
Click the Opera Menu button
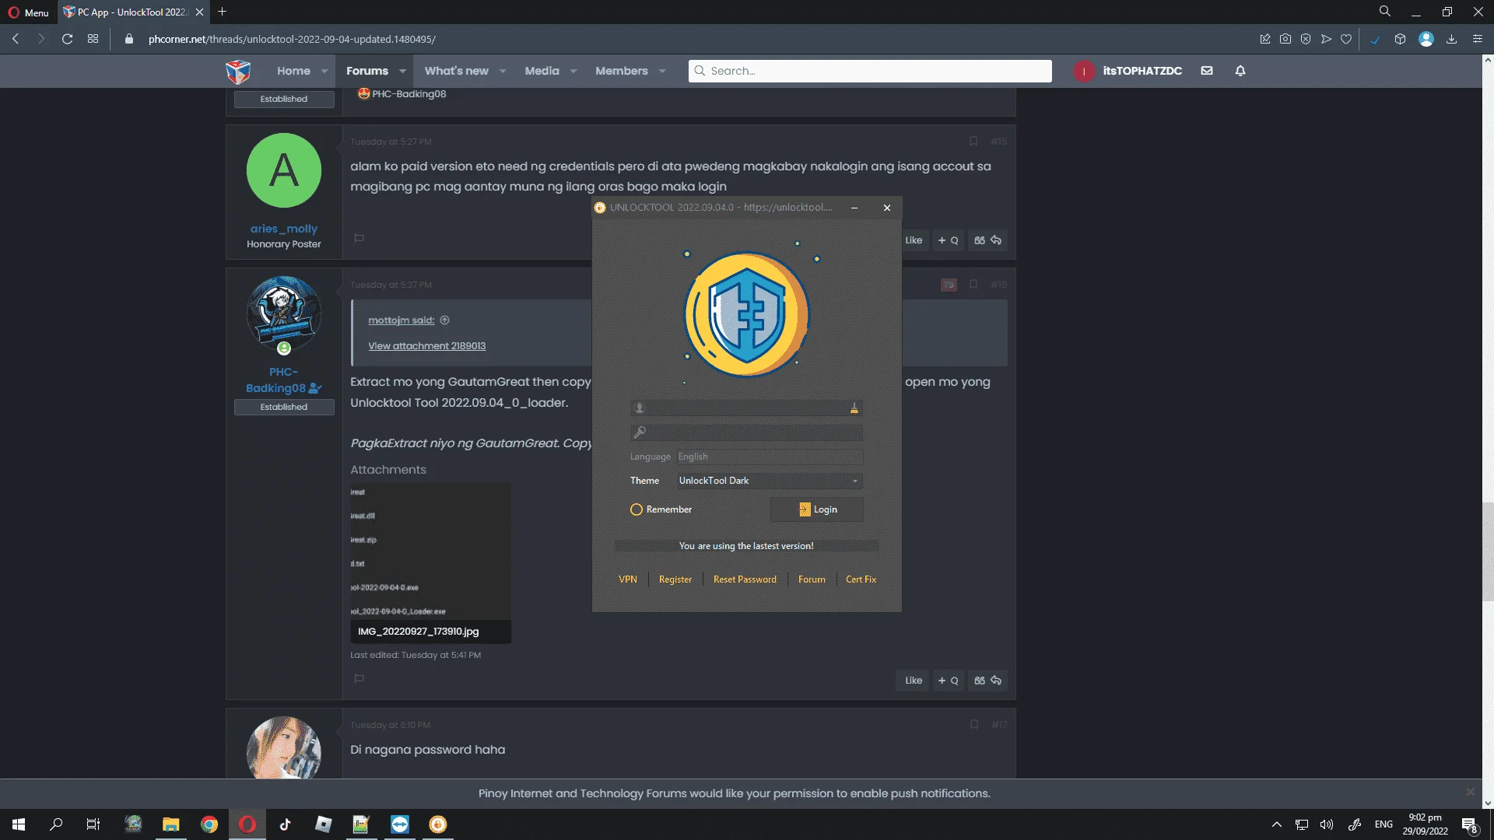28,12
